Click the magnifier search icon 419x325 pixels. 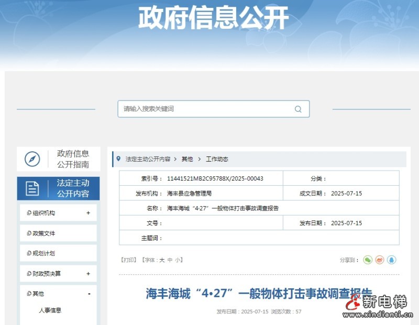298,109
